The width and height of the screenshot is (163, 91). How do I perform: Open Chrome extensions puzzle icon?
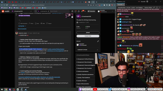pos(104,5)
